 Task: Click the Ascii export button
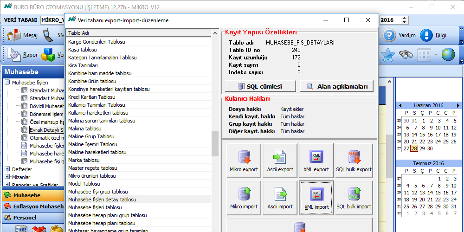coord(280,161)
